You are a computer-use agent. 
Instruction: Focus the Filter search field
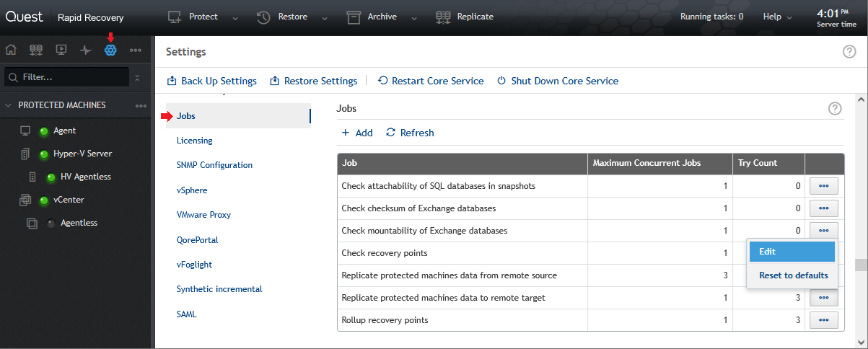click(67, 76)
